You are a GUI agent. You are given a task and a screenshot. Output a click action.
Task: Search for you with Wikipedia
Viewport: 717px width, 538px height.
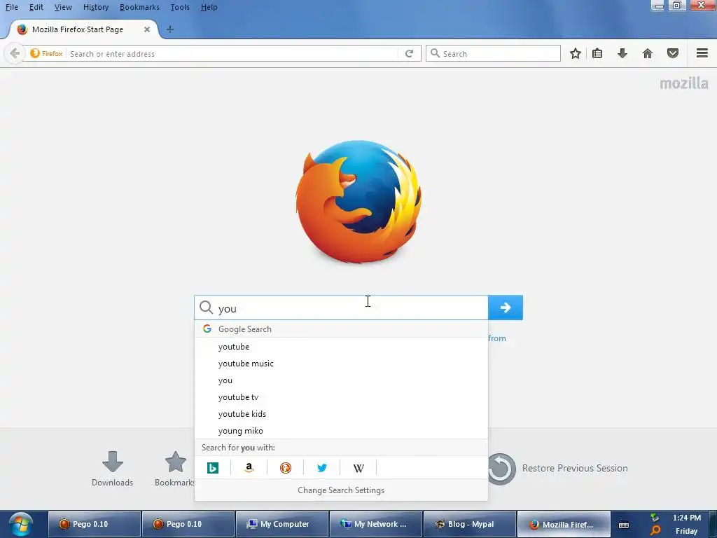[x=358, y=467]
